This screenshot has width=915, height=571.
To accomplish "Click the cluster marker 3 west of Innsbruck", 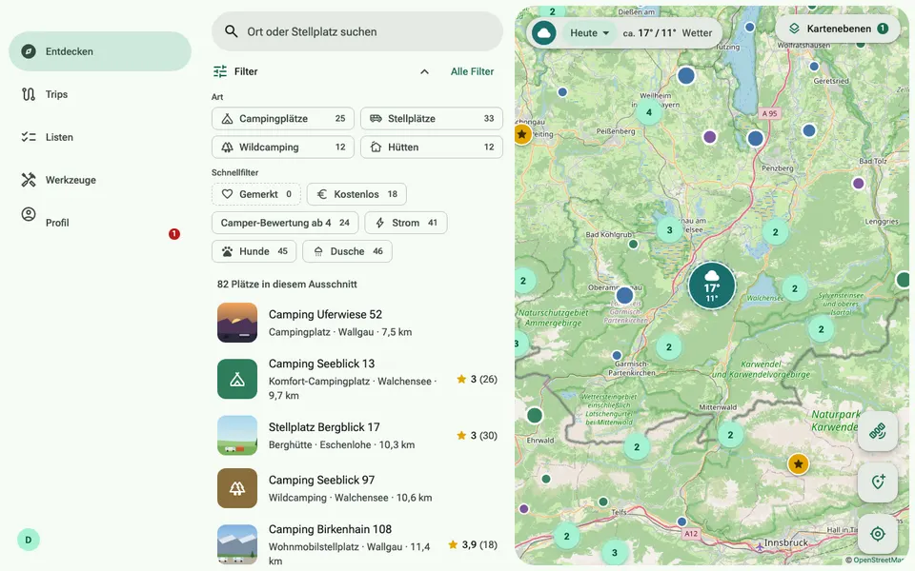I will point(614,552).
